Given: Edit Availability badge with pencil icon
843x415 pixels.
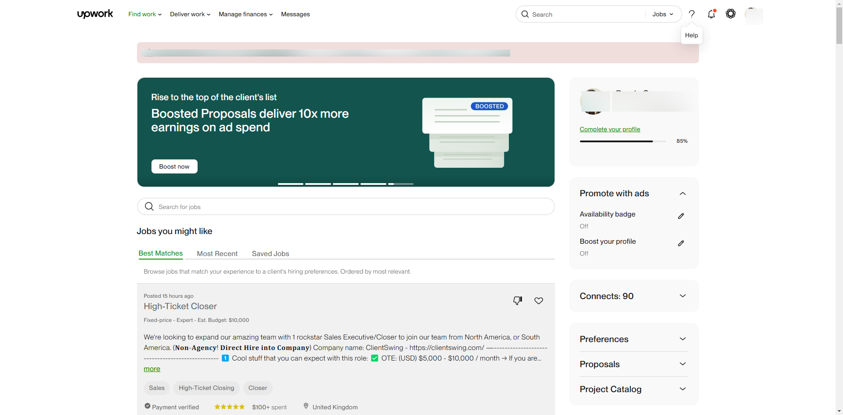Looking at the screenshot, I should (x=681, y=216).
